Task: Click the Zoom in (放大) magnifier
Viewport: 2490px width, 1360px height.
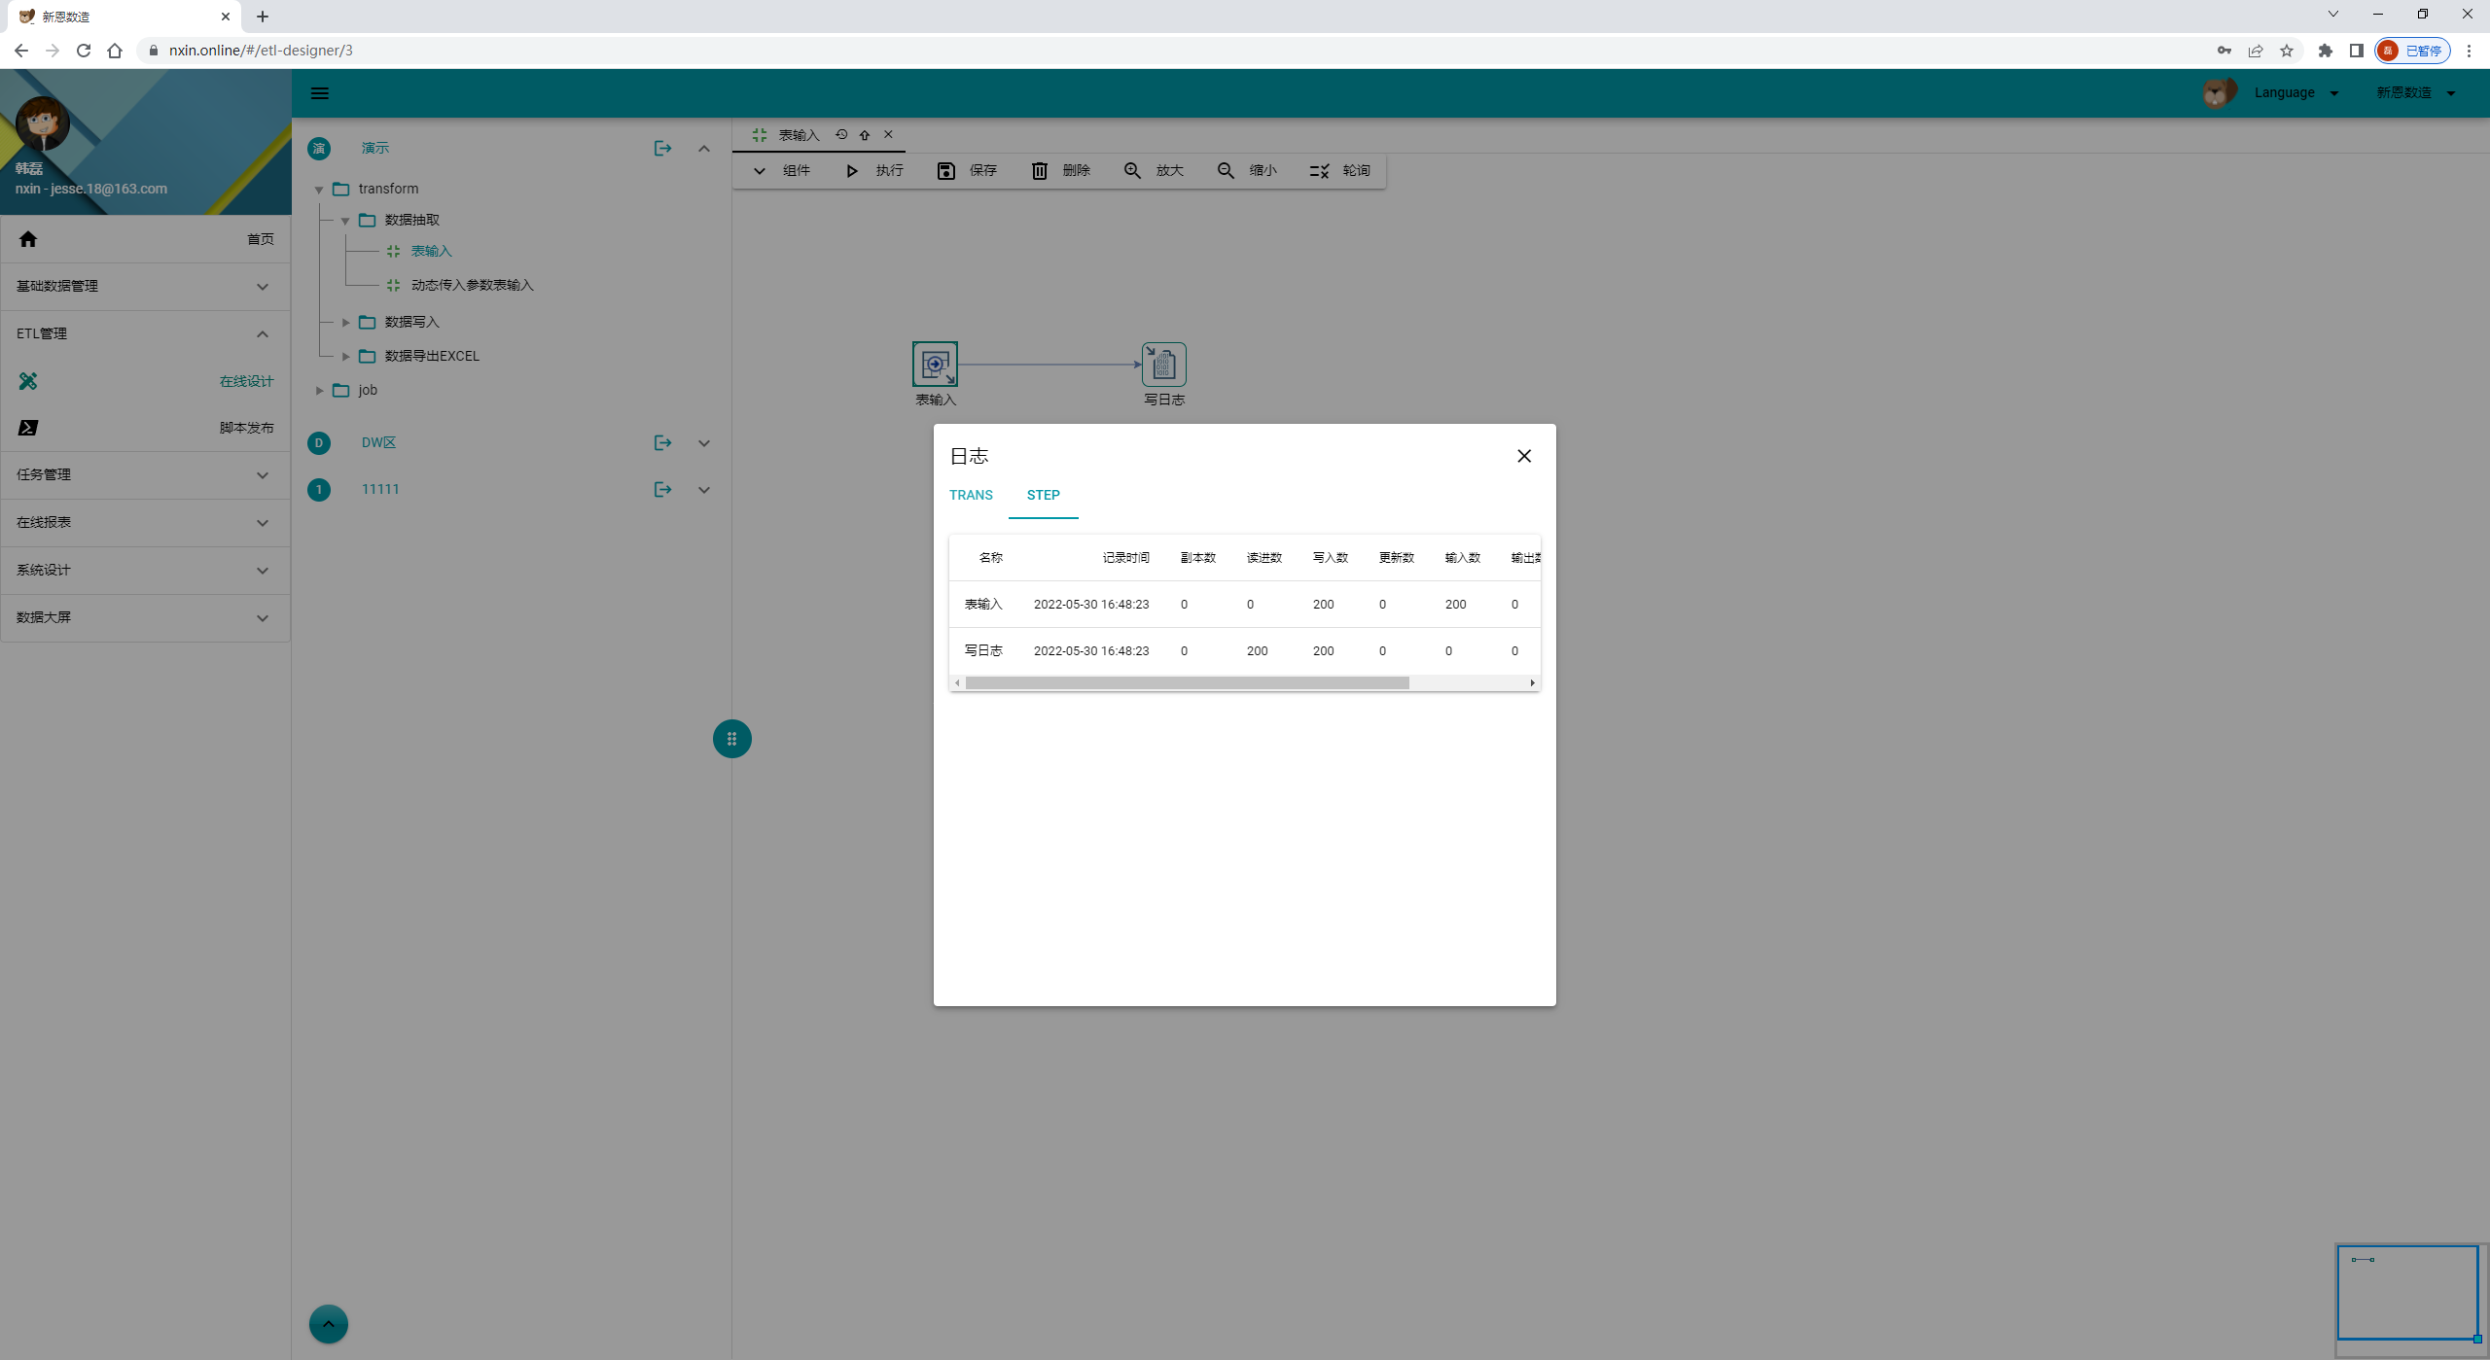Action: pyautogui.click(x=1132, y=171)
